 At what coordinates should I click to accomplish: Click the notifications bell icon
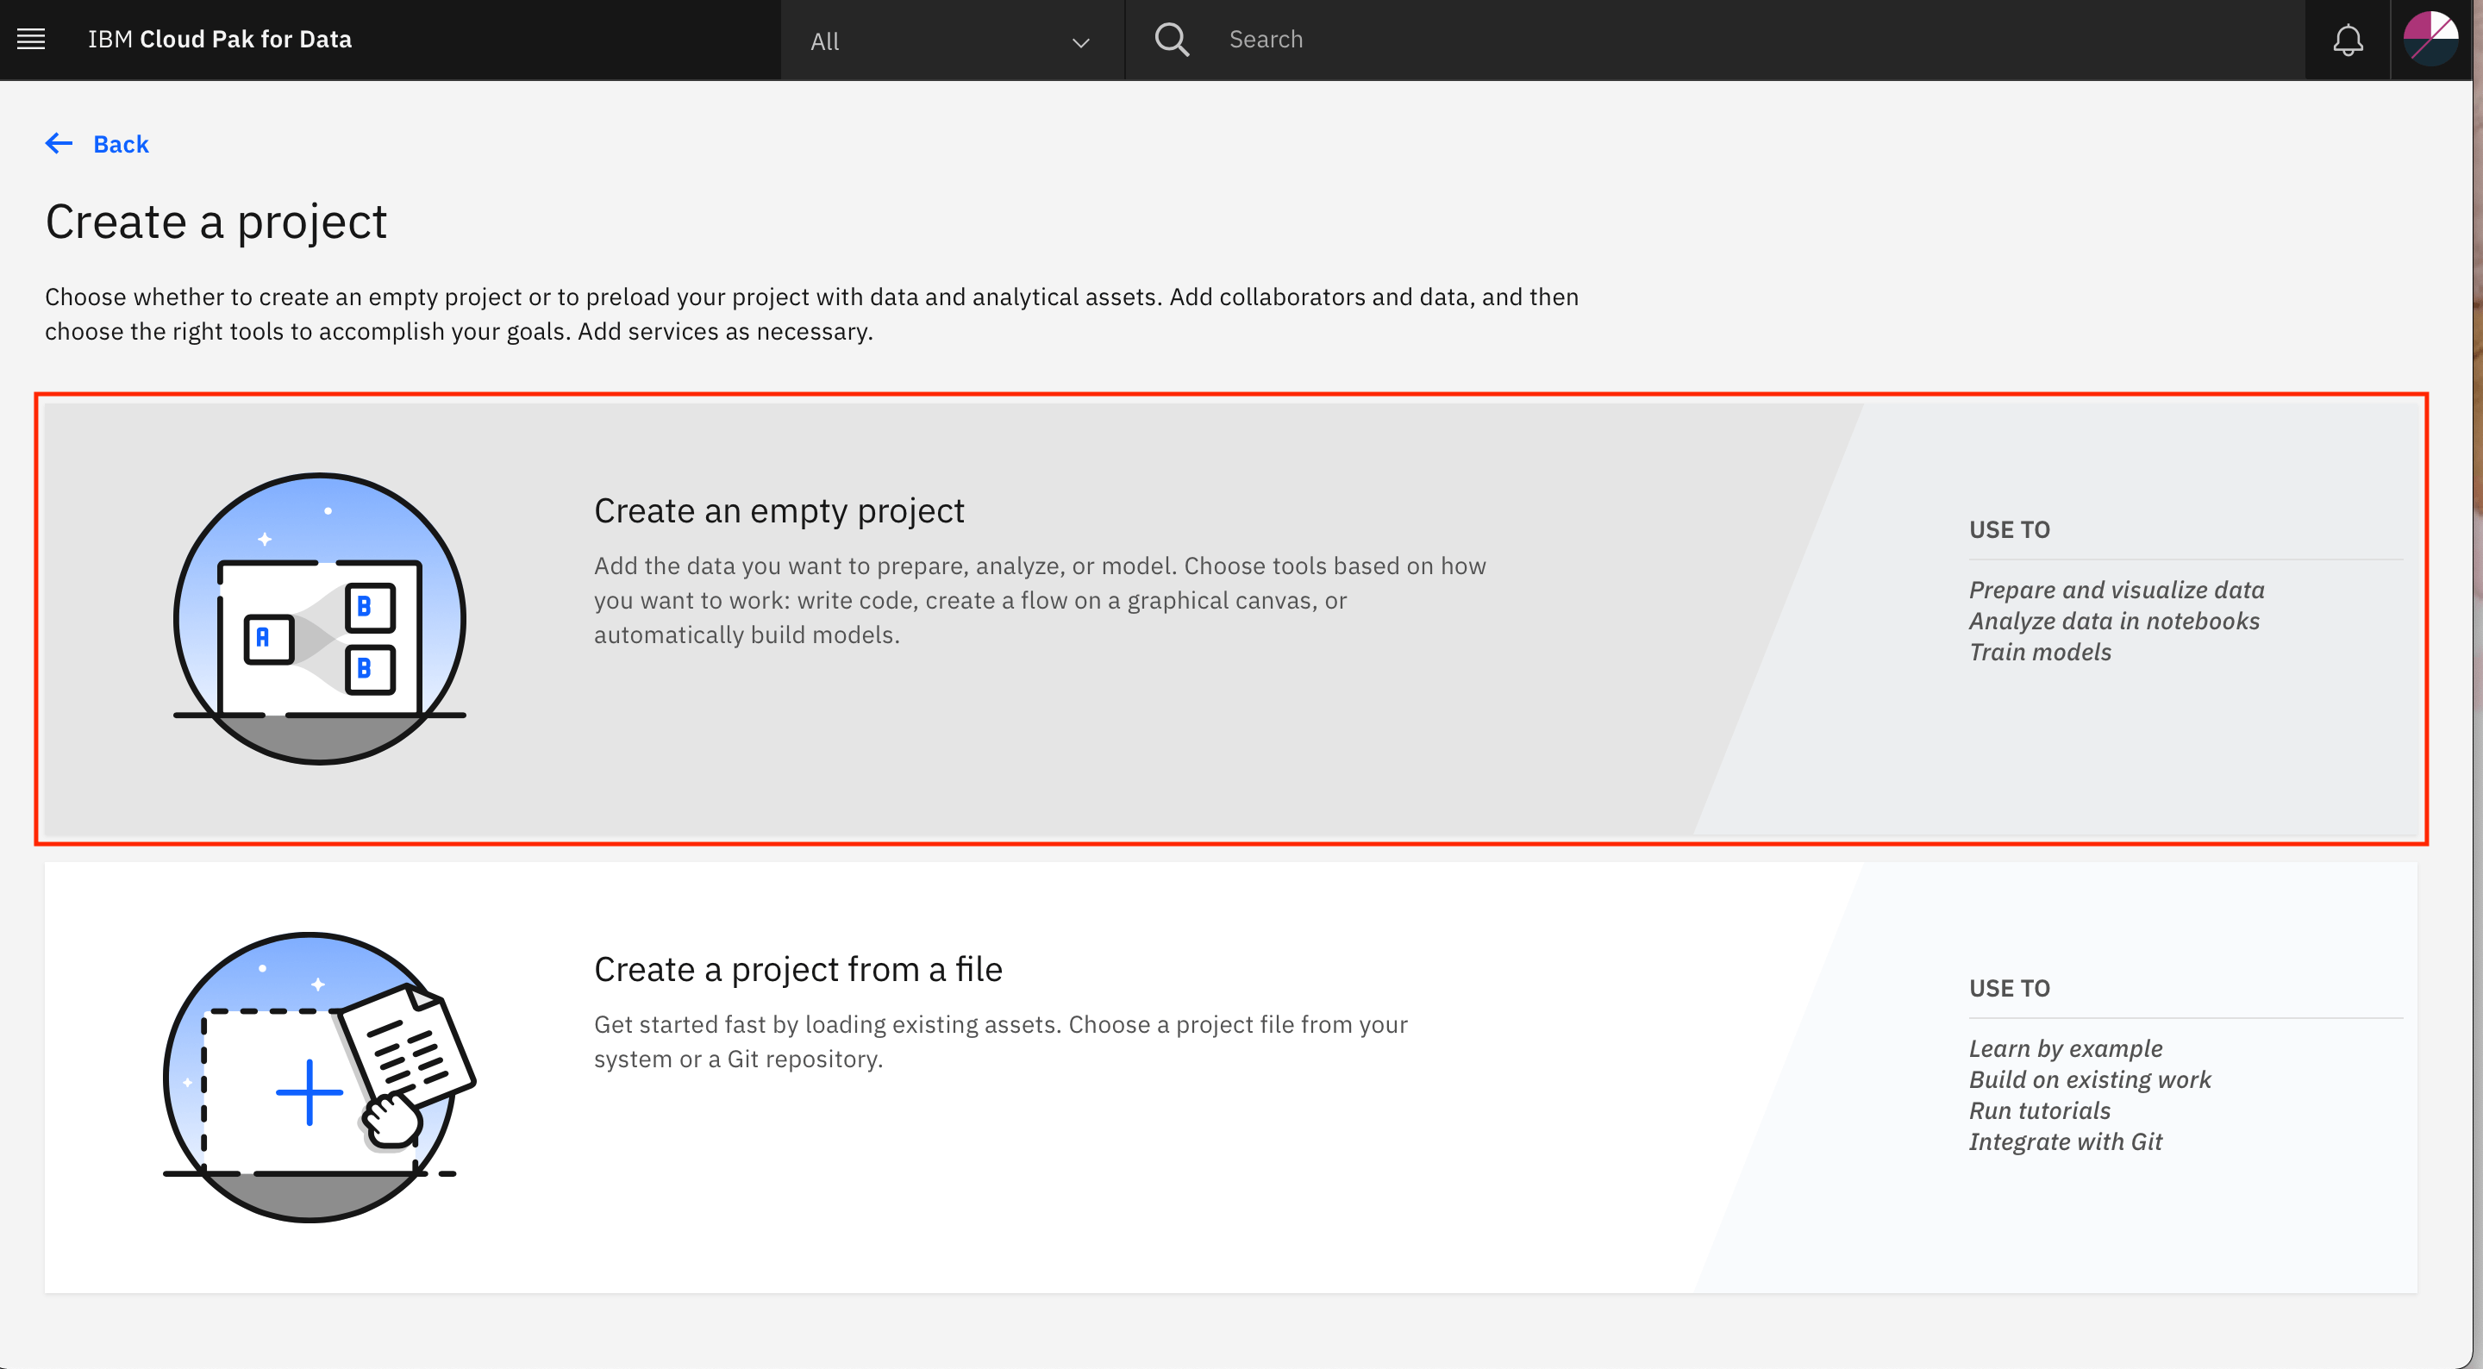pos(2348,40)
